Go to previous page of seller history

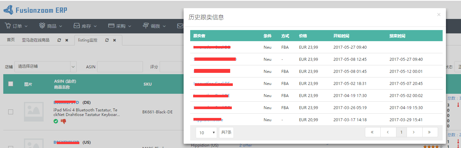point(388,132)
